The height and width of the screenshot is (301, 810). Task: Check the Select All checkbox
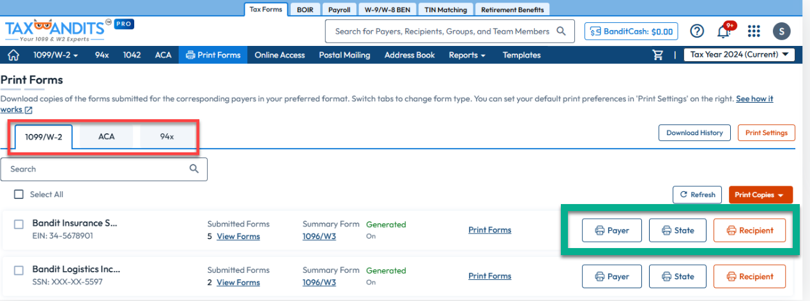point(19,195)
